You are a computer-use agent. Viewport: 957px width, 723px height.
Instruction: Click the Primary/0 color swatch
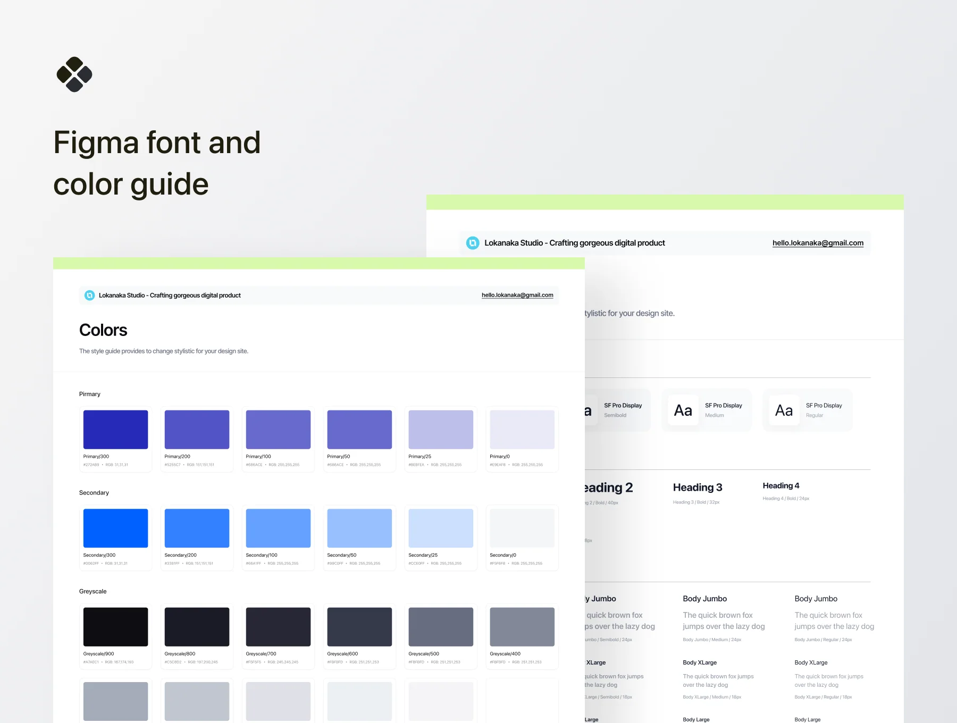click(x=522, y=430)
